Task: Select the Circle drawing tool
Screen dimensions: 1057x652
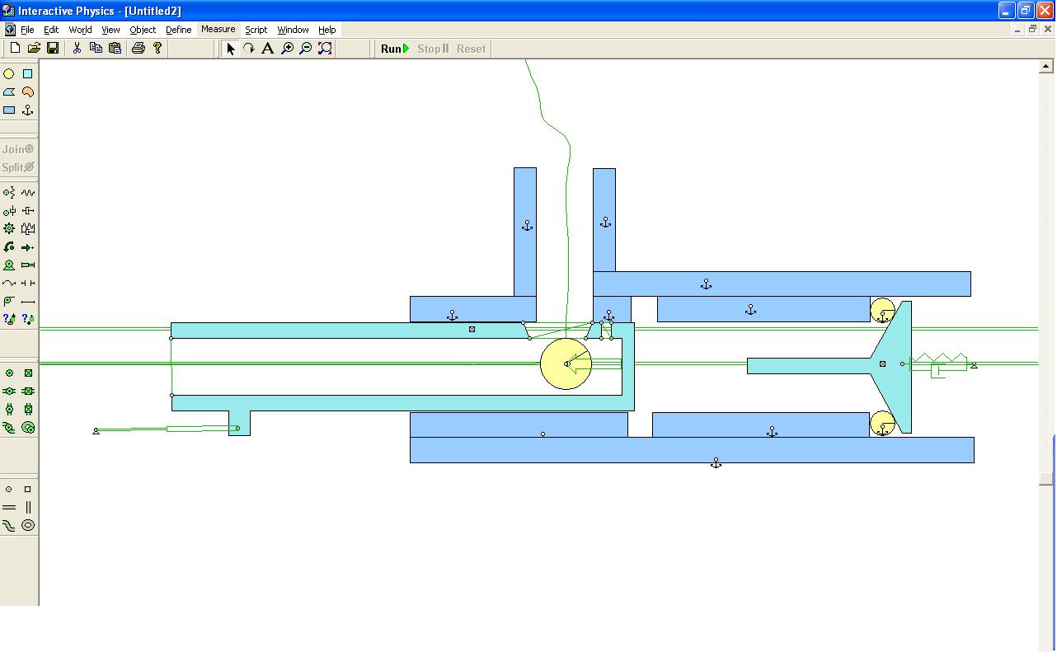Action: 9,73
